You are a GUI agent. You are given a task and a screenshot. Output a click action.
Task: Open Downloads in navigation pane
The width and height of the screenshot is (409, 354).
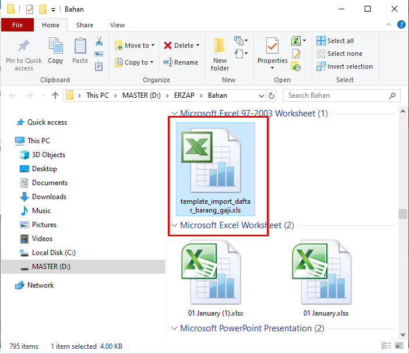coord(43,197)
